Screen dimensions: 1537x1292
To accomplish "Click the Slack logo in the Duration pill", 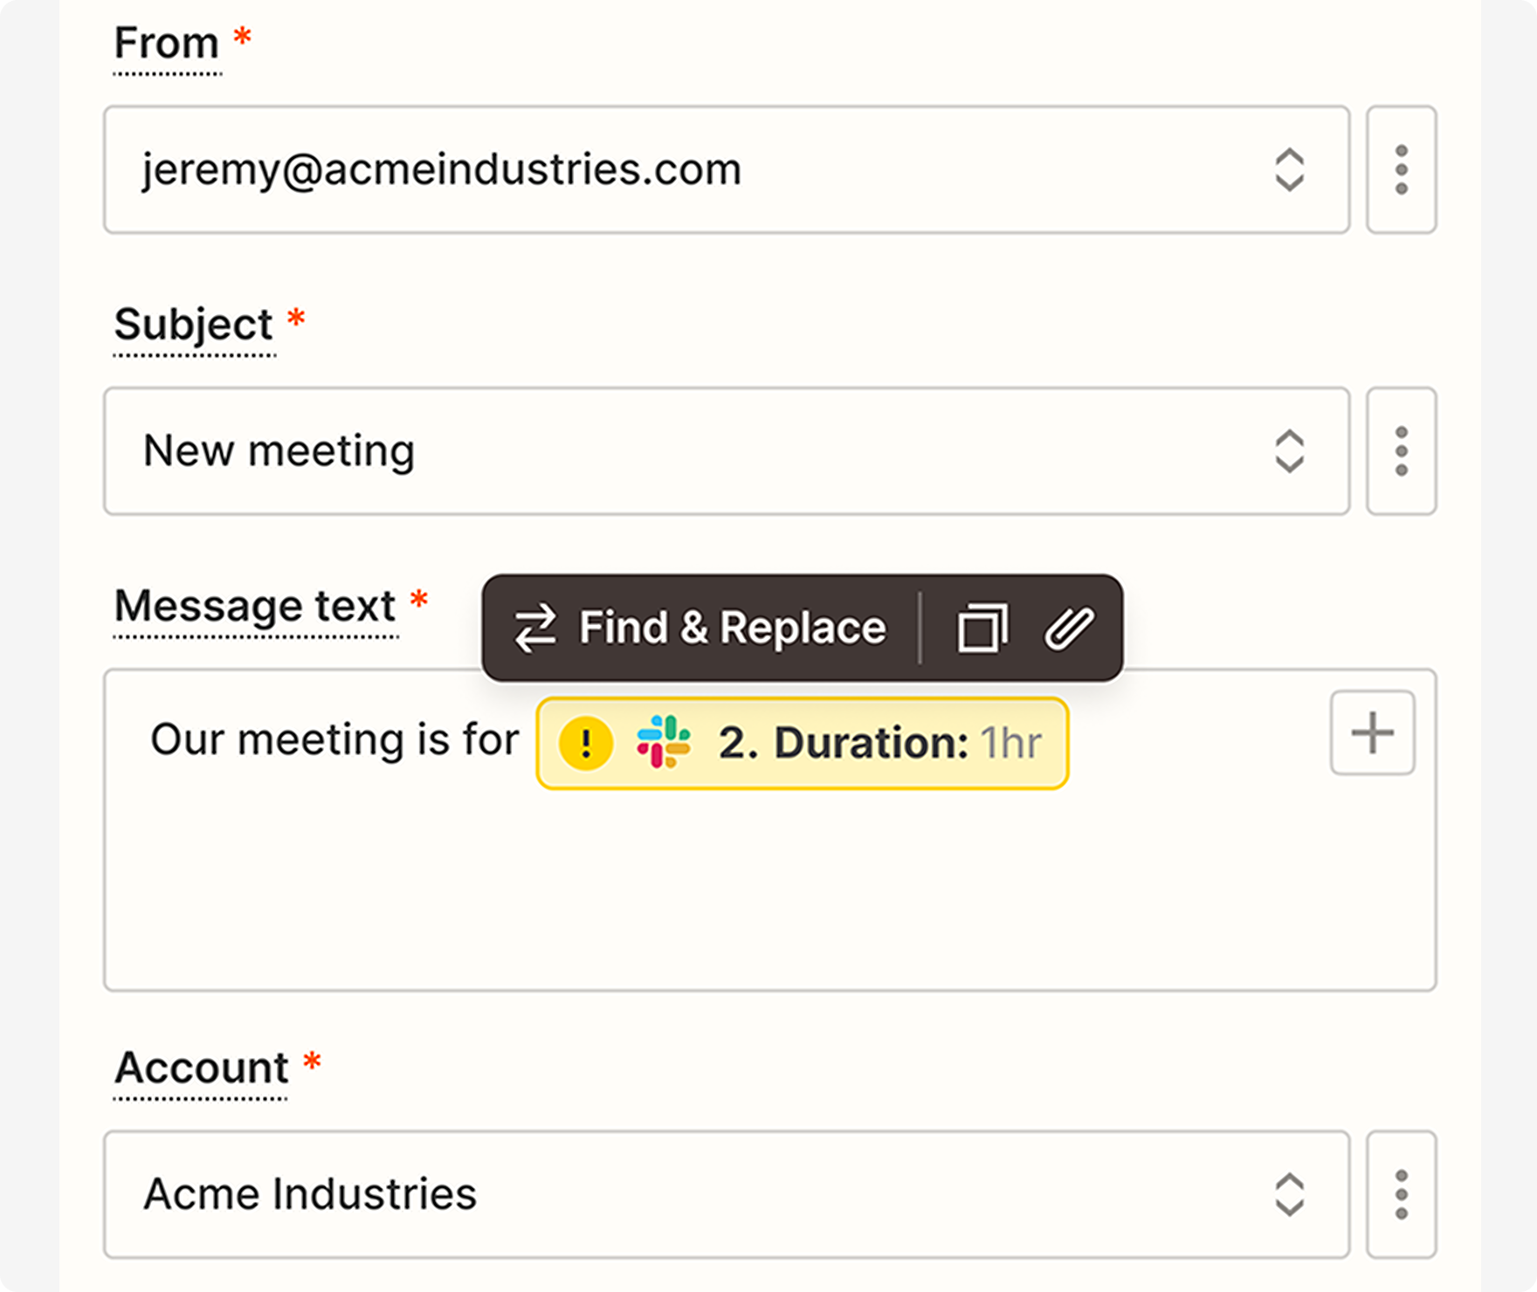I will click(664, 743).
